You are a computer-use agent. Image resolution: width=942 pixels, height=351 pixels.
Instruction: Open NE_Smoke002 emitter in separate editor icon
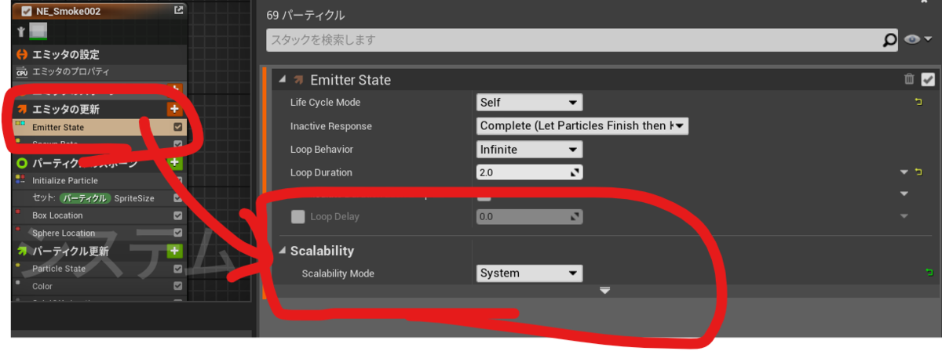click(179, 10)
